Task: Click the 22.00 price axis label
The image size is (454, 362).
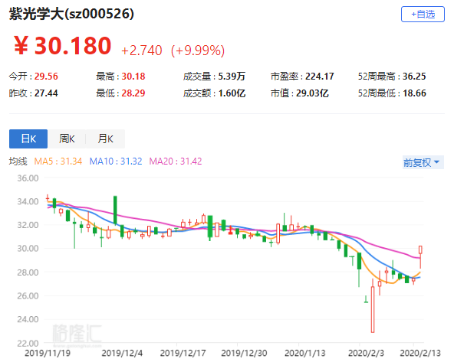Action: (28, 344)
